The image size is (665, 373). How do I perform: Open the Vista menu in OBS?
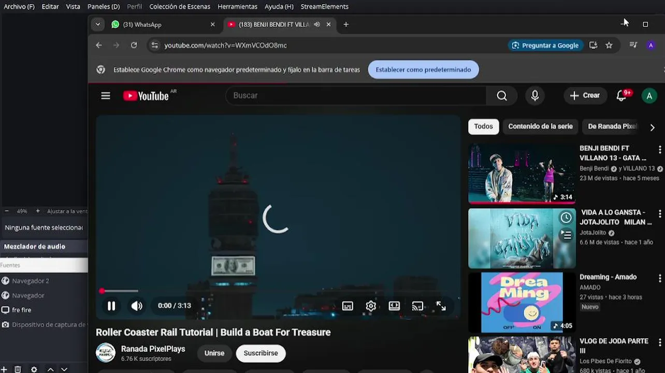point(73,7)
